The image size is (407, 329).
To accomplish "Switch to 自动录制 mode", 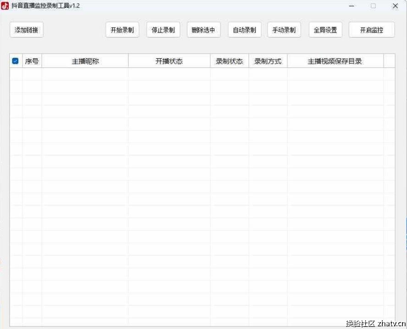I will coord(244,30).
